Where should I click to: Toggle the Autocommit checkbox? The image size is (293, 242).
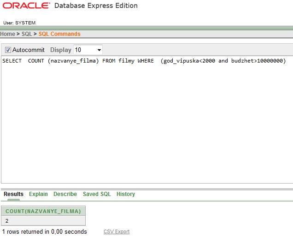pos(8,50)
